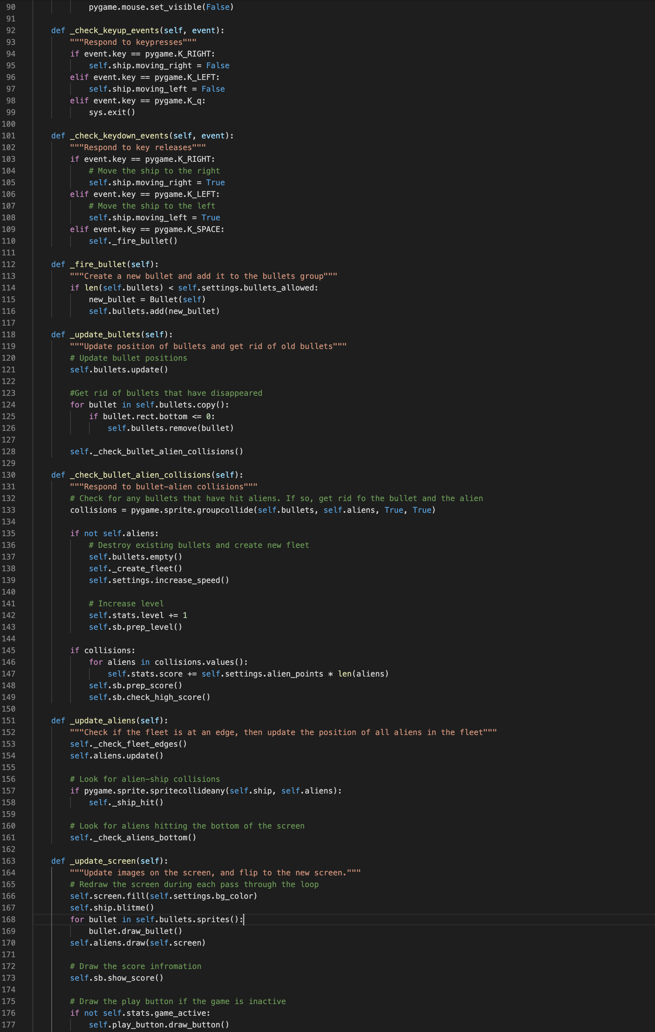Click comment "# Update bullet positions"
The image size is (655, 1032).
point(129,358)
